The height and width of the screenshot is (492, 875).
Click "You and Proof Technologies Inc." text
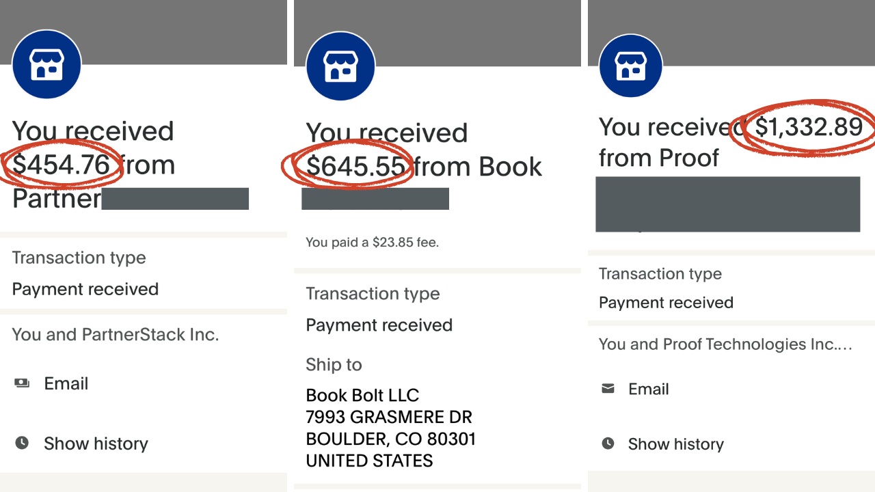725,344
